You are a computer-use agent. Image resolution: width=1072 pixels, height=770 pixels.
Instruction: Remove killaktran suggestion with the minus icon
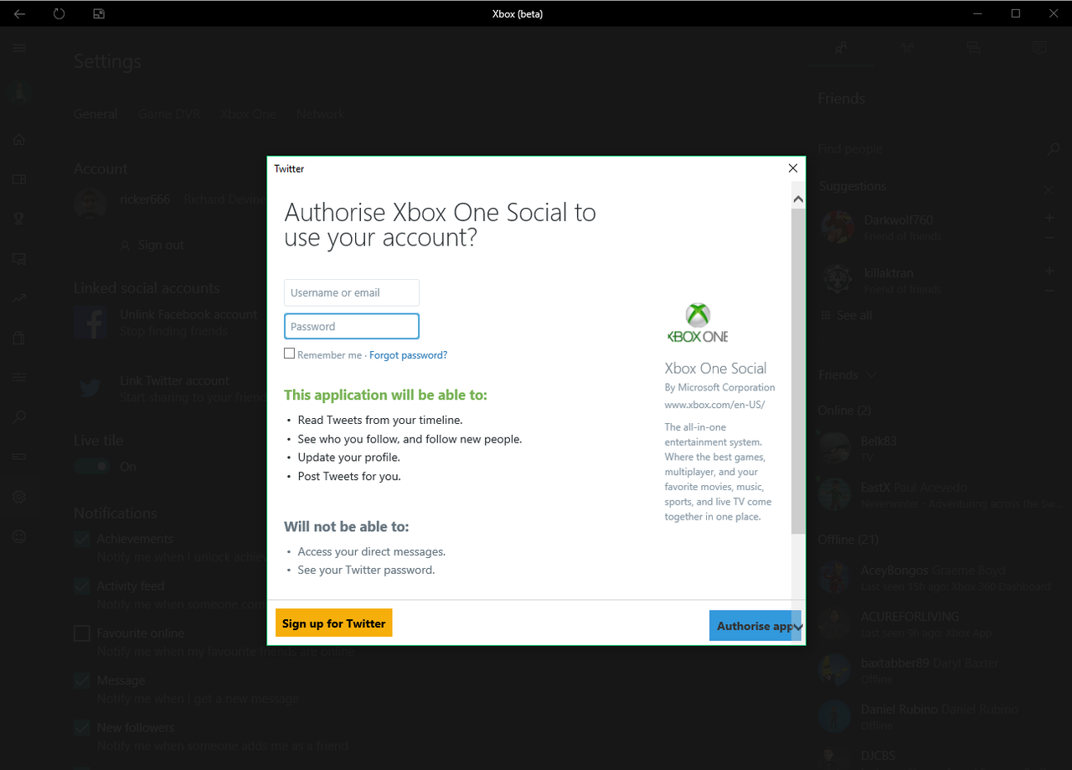pos(1050,291)
